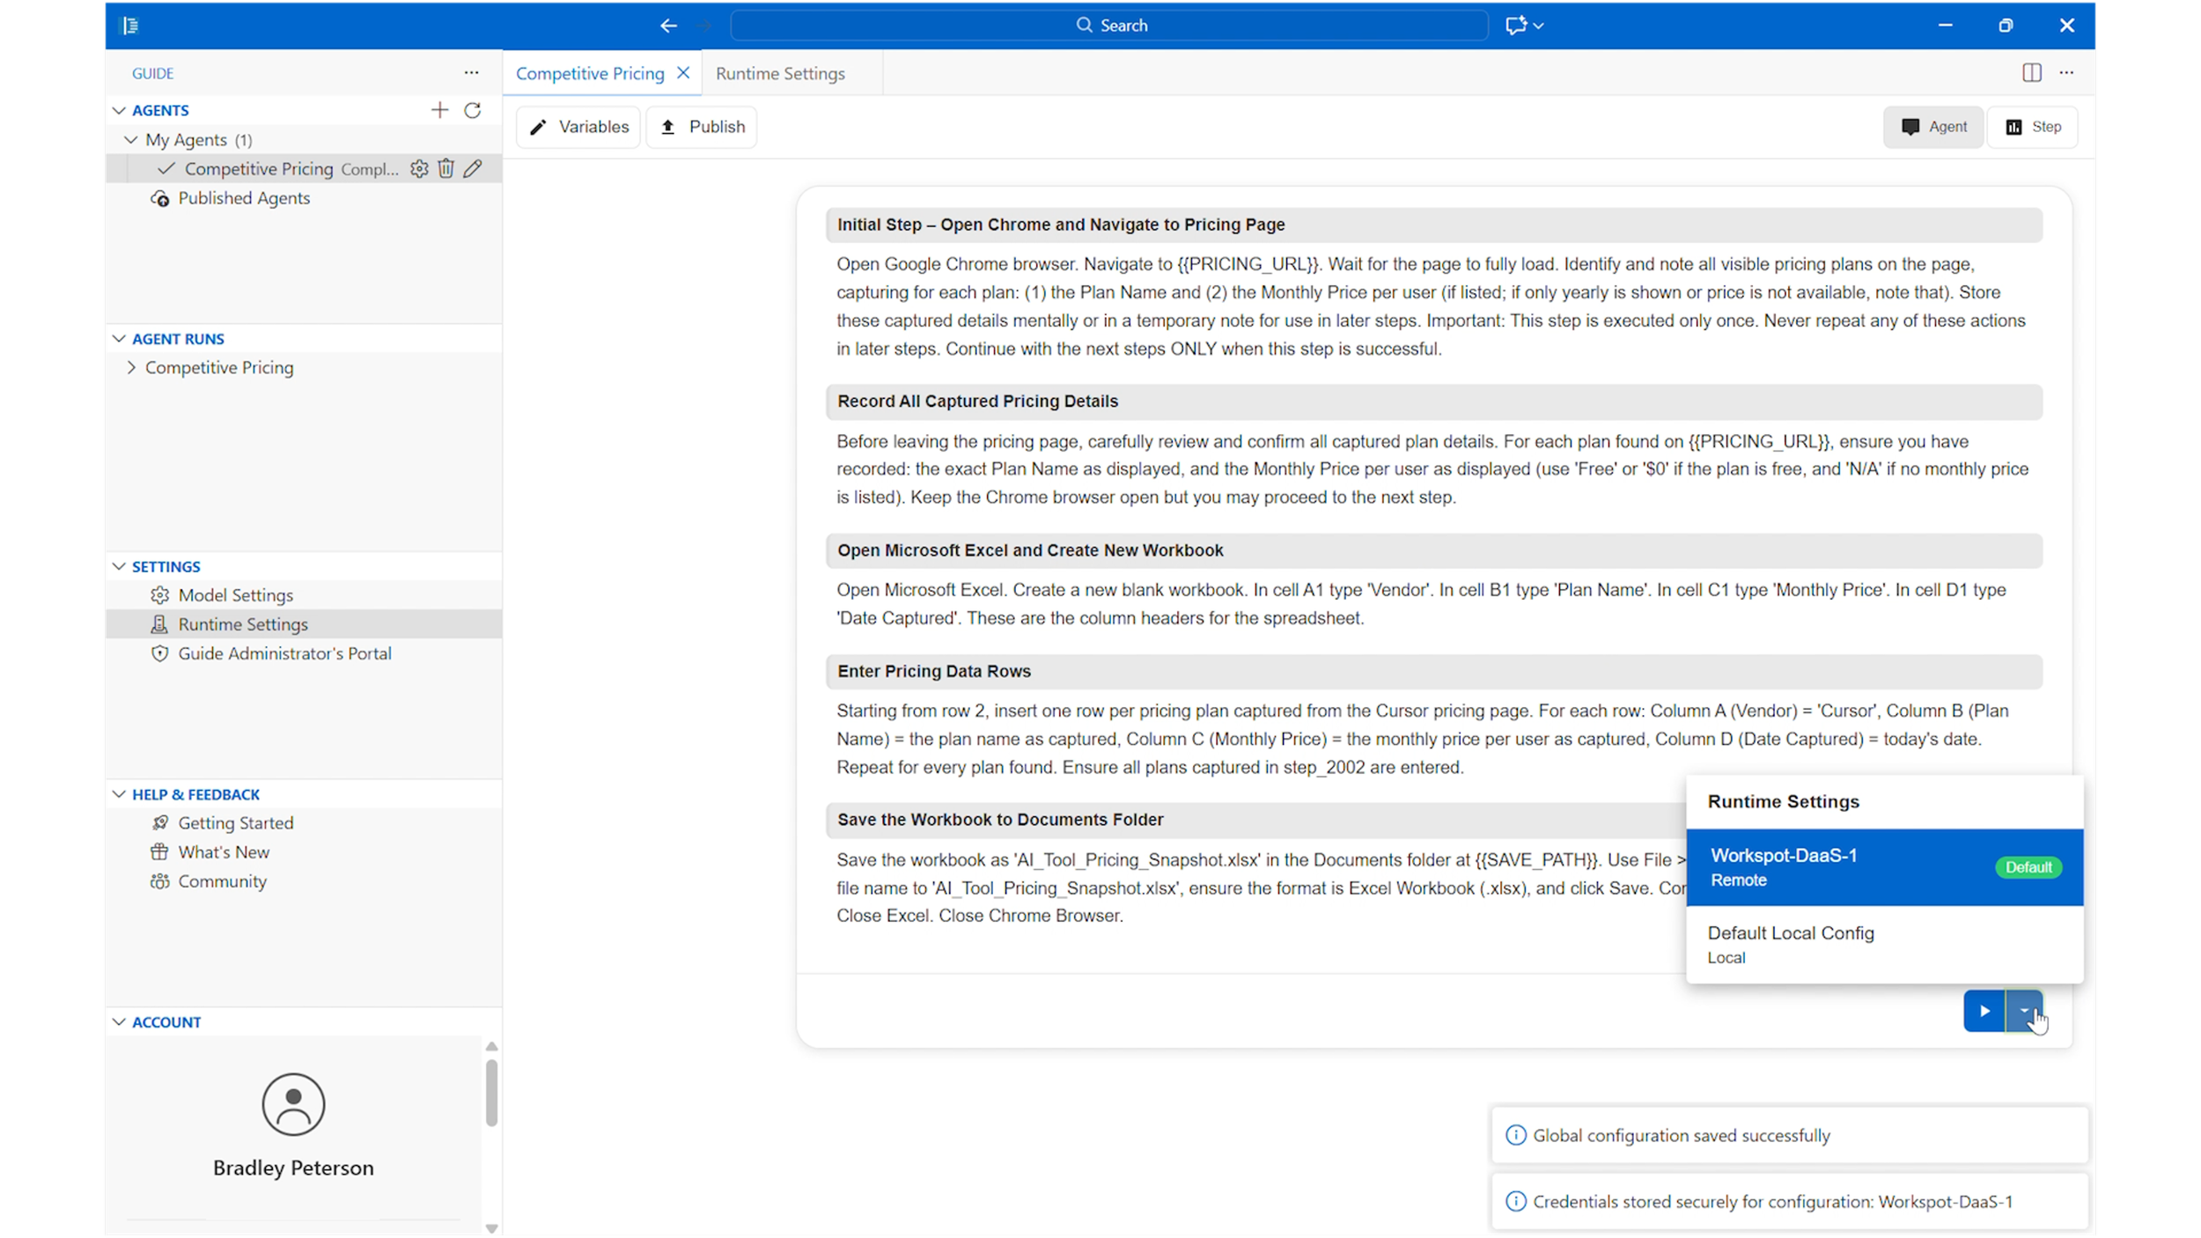Open the chat dropdown icon beside search
The width and height of the screenshot is (2201, 1238).
point(1524,26)
